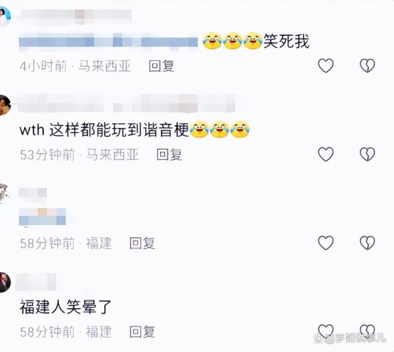Select the comment text 福建人笑晕了
The image size is (394, 352).
(x=66, y=307)
